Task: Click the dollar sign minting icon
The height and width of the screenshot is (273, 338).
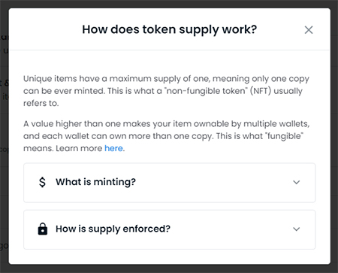Action: pos(42,182)
